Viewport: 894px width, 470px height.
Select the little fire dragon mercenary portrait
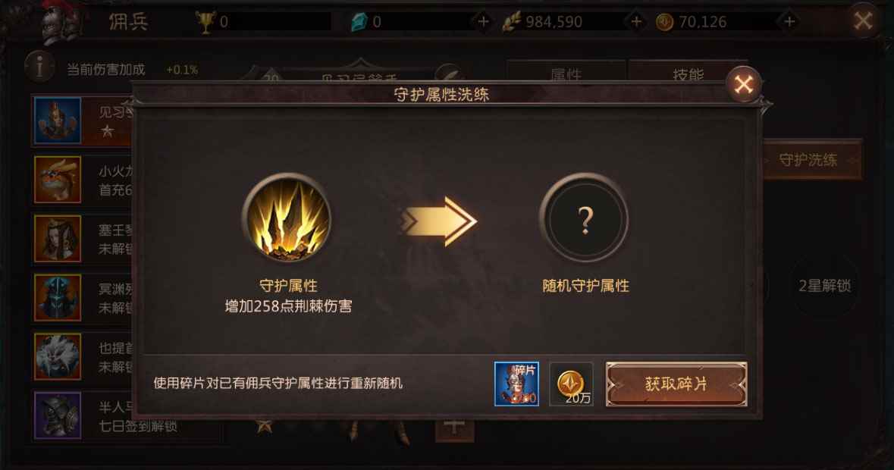(58, 180)
